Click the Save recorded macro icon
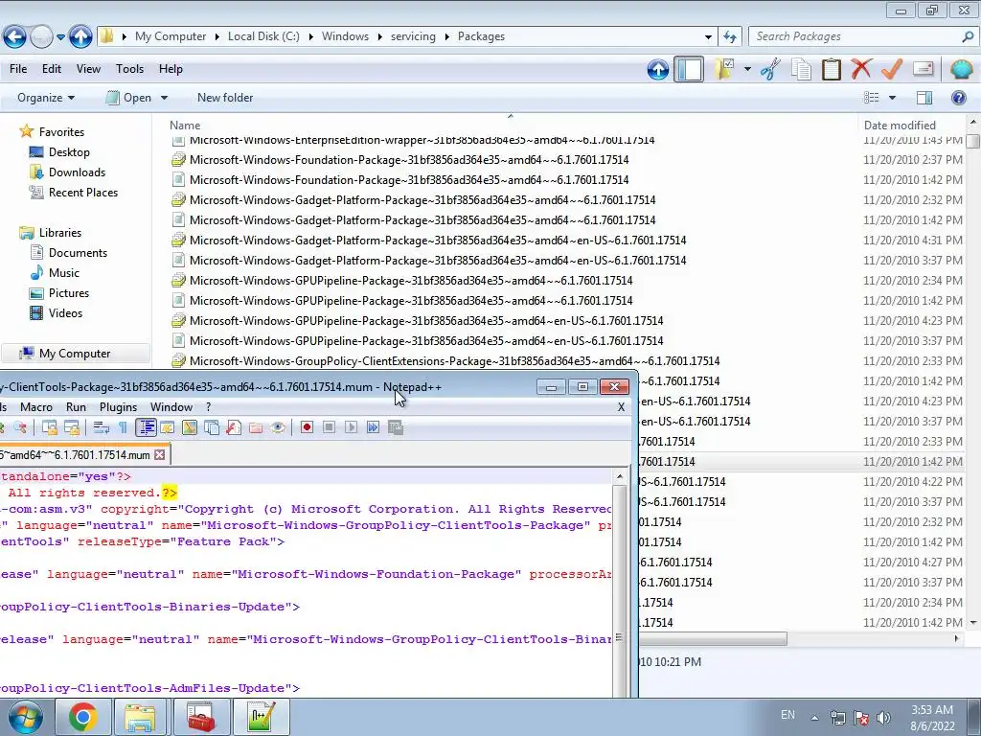Screen dimensions: 981x736 coord(396,427)
